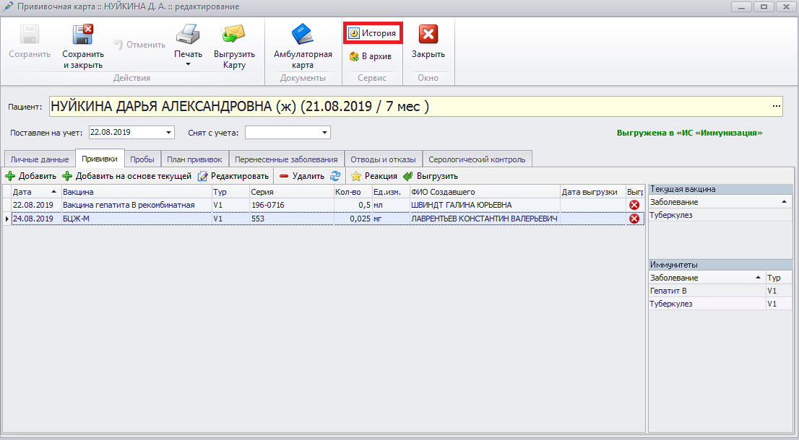This screenshot has width=799, height=440.
Task: Open the Перенесенные заболевания tab
Action: tap(286, 159)
